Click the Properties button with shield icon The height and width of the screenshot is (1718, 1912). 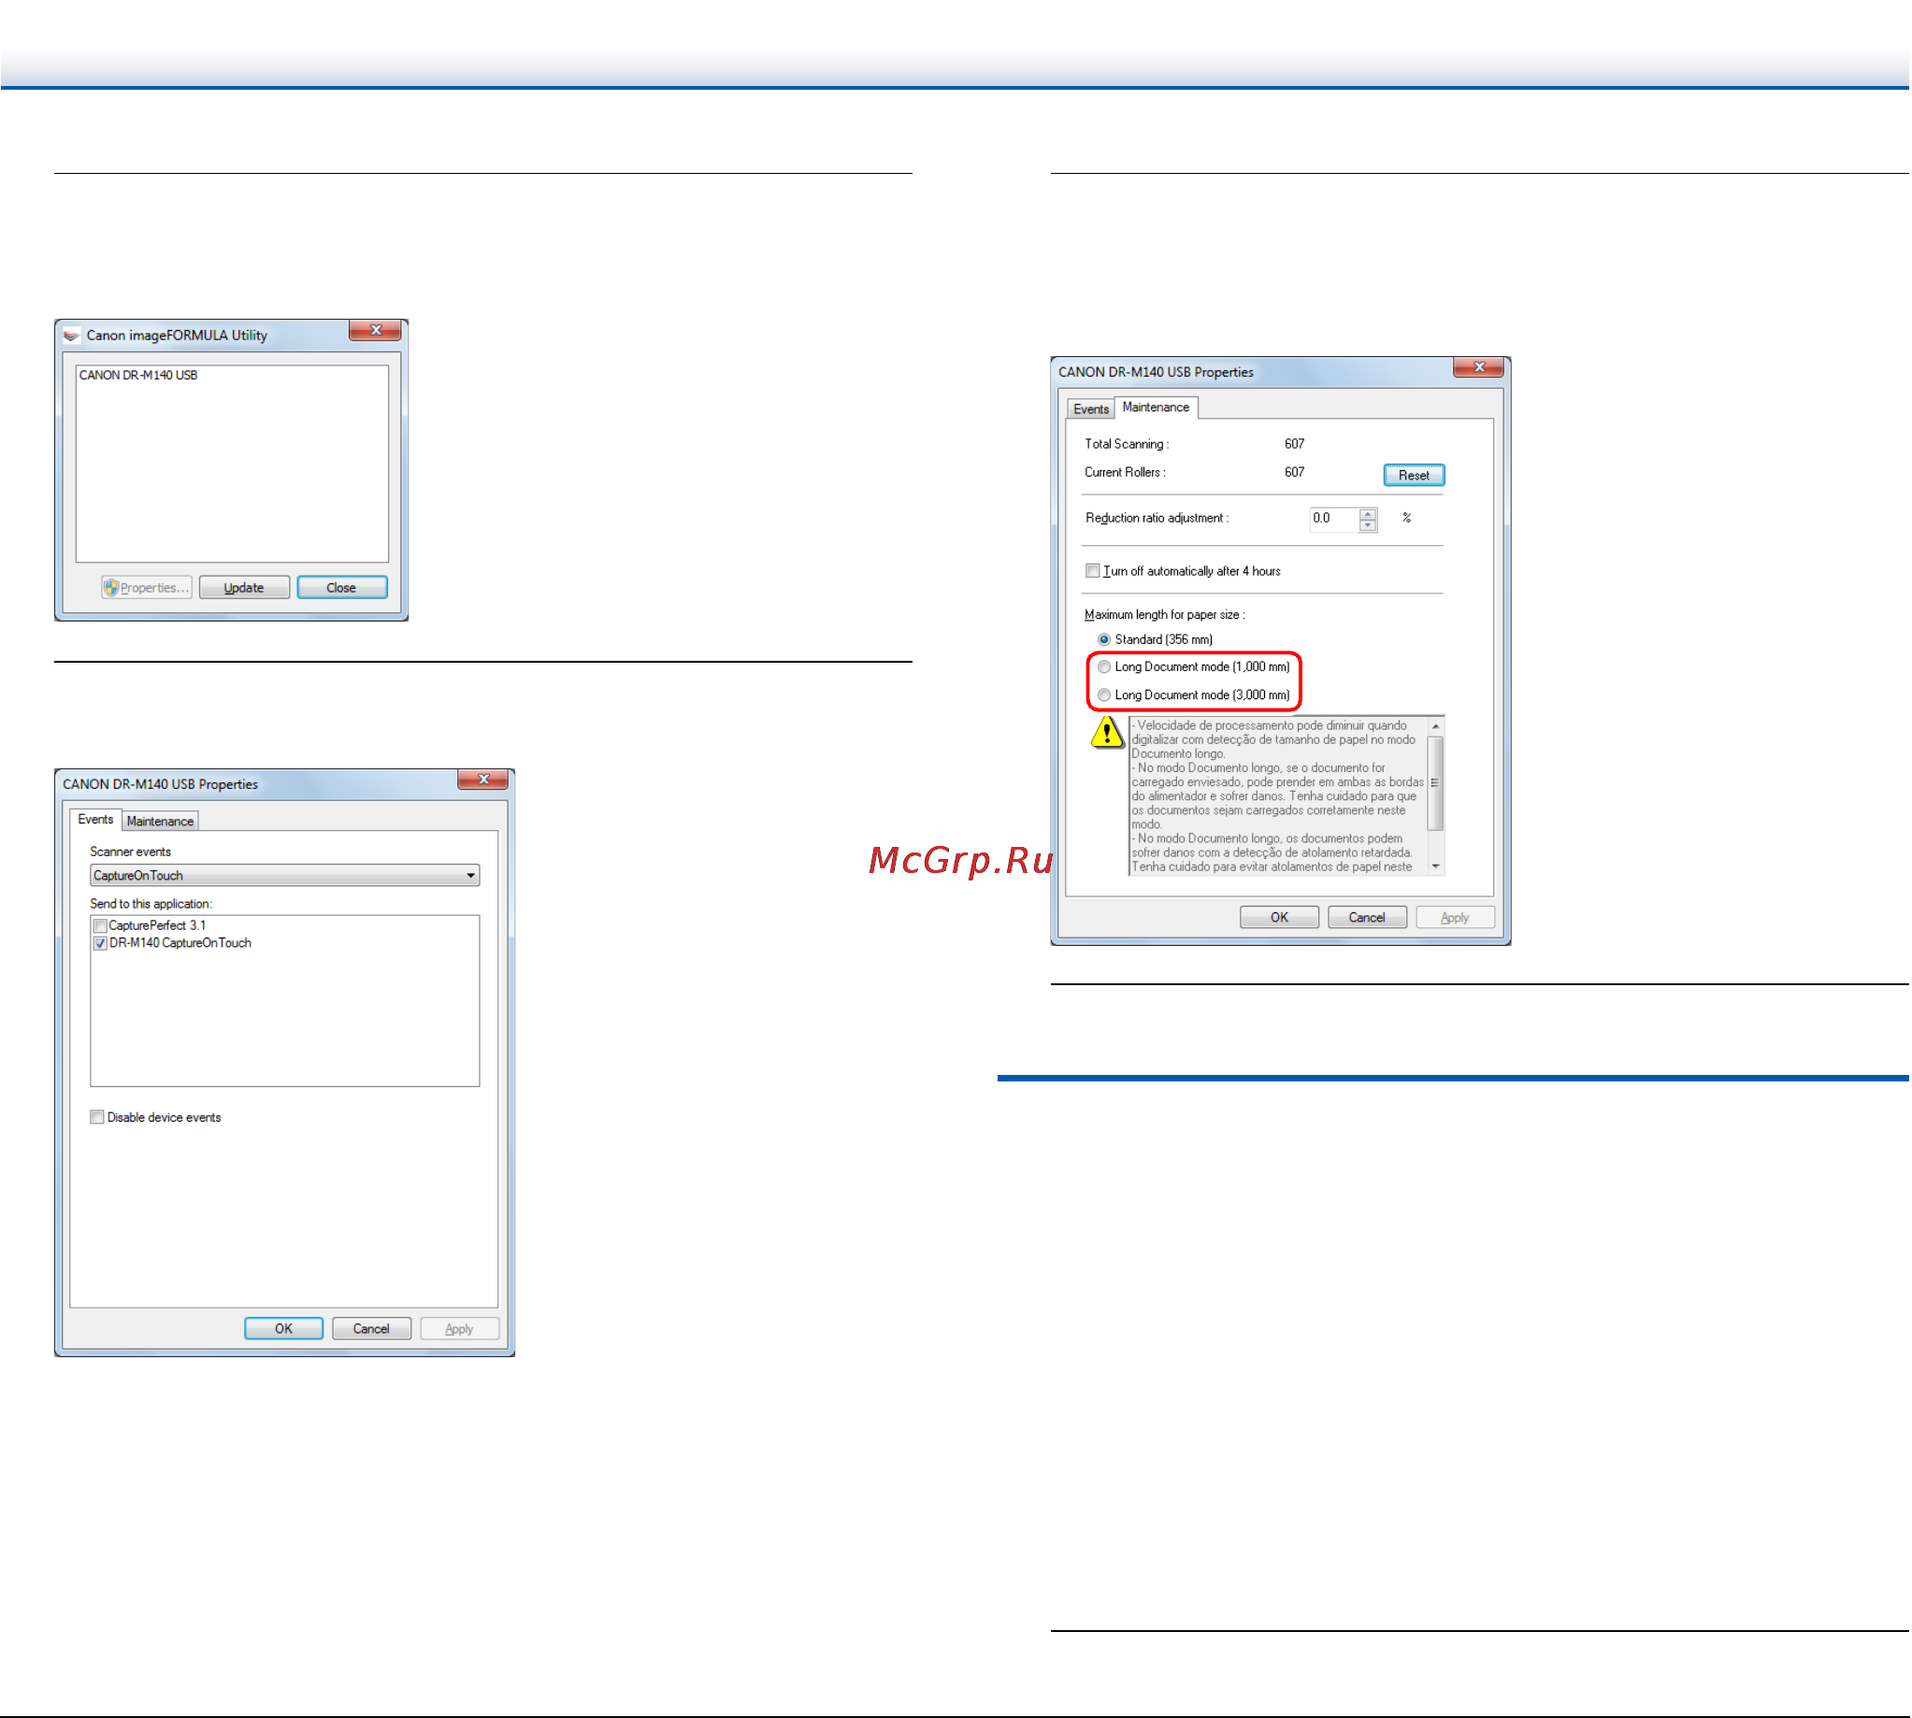coord(147,587)
